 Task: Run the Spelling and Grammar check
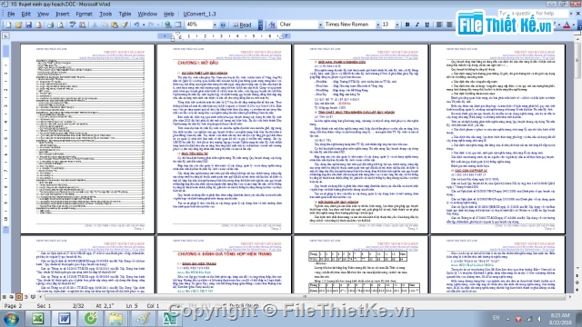[x=73, y=25]
